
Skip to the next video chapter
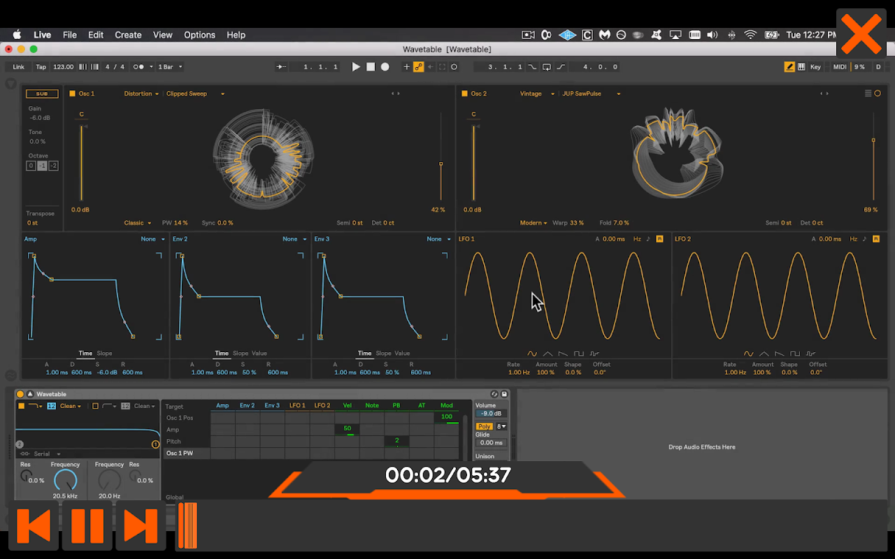[x=141, y=525]
